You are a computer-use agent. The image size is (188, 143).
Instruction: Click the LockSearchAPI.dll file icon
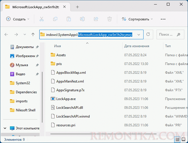[x=53, y=108]
